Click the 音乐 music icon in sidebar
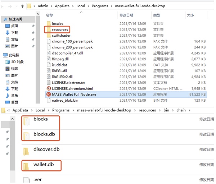Screen dimensions: 216x184 (x=8, y=96)
